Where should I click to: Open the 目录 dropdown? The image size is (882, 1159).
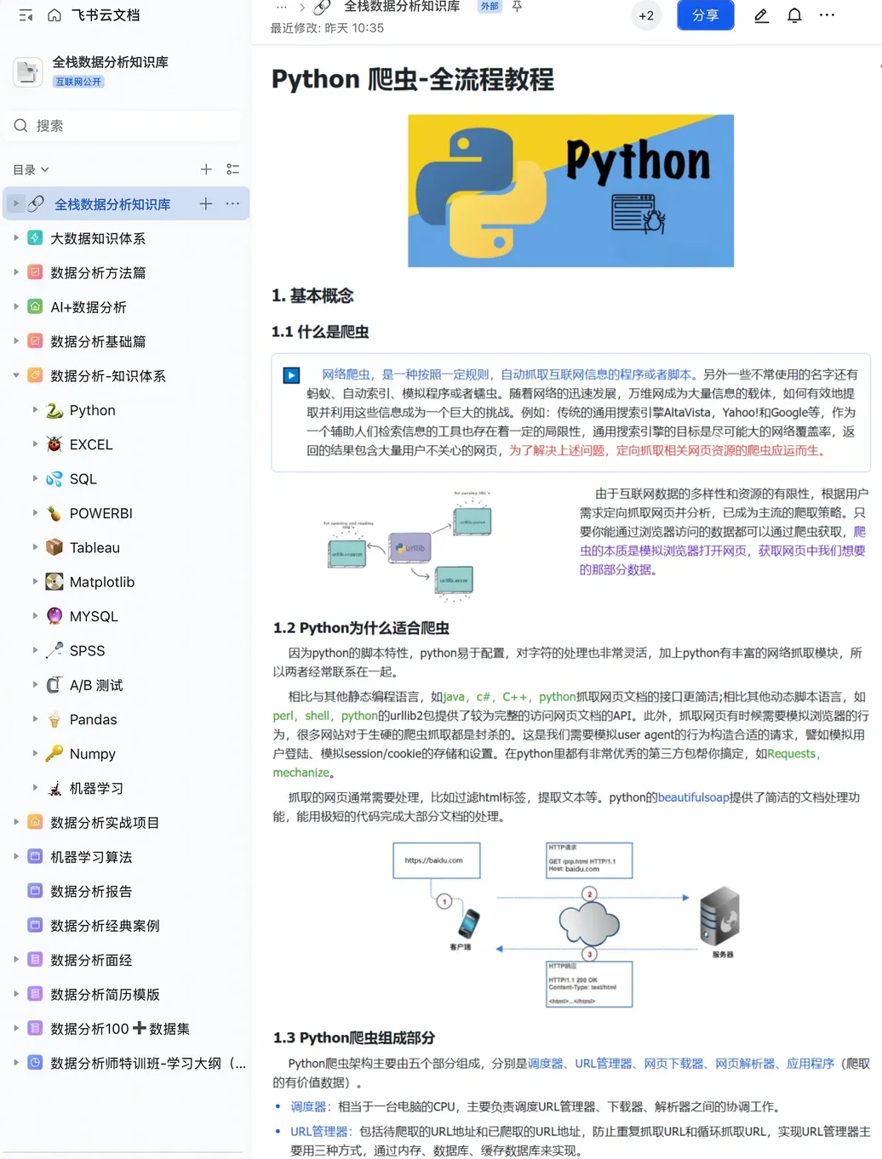pyautogui.click(x=31, y=170)
